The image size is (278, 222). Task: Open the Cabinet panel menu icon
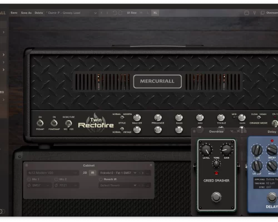click(x=27, y=165)
